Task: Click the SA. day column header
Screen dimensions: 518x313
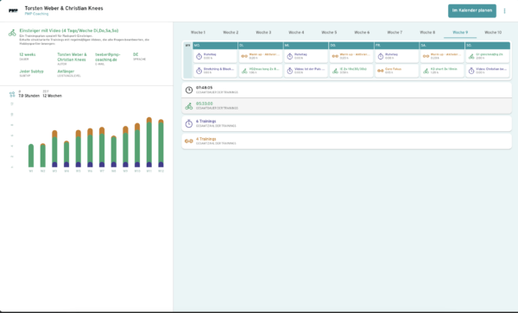Action: pyautogui.click(x=442, y=45)
